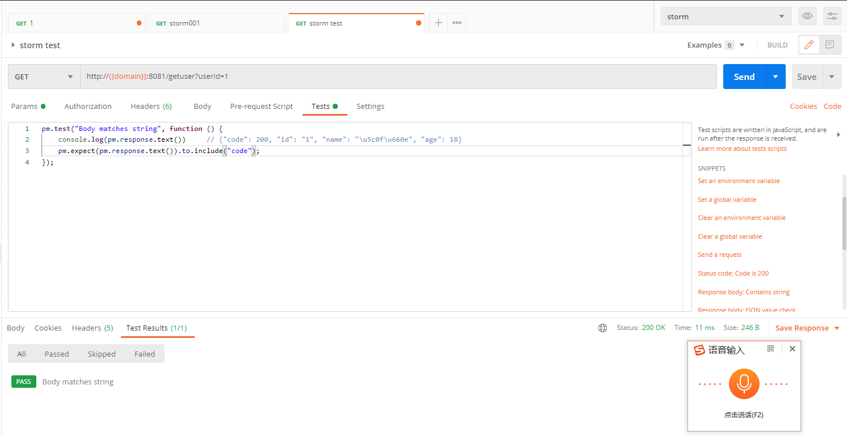
Task: Click the environment quick look eye icon
Action: coord(807,16)
